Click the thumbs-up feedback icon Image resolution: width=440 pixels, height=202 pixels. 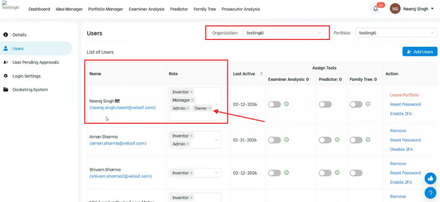point(430,178)
